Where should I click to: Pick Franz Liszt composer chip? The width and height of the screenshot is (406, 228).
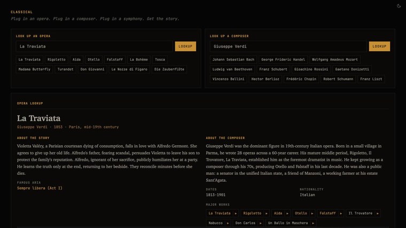371,79
